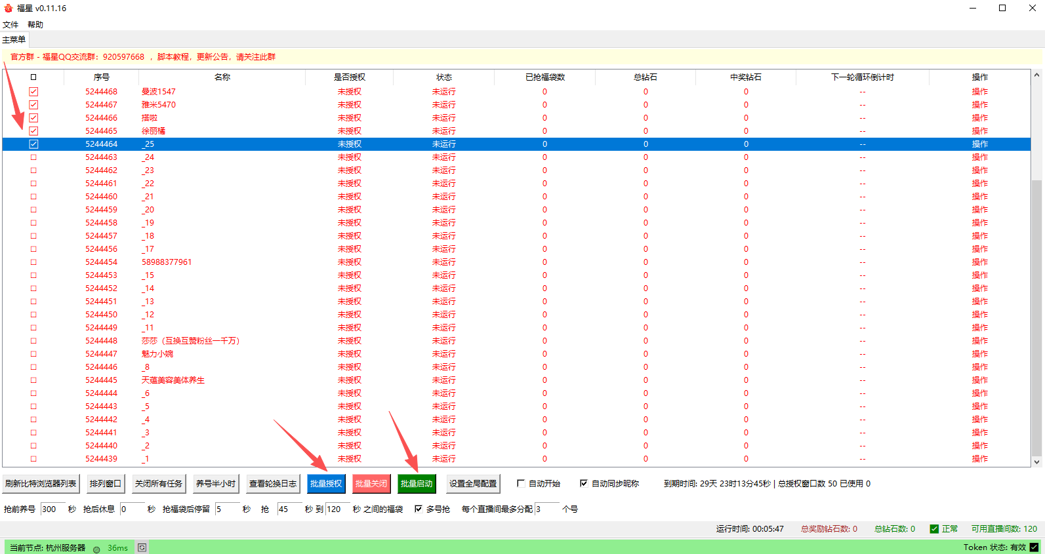Check the checkbox for row 5244463

[x=33, y=157]
